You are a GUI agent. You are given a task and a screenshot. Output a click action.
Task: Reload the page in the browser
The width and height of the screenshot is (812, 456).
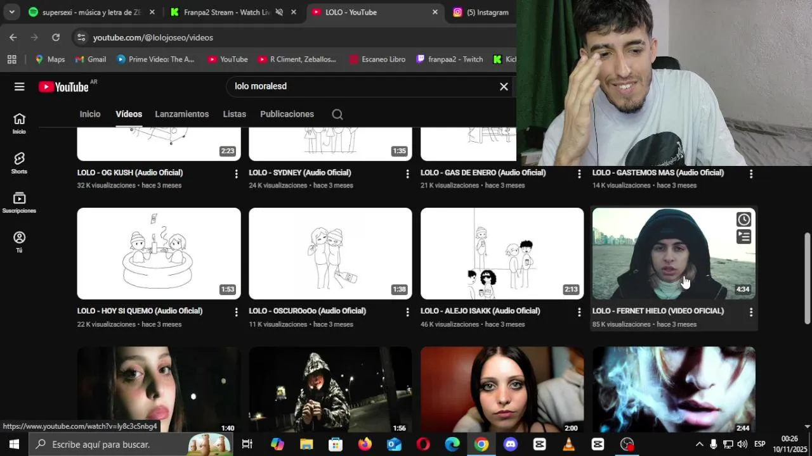click(56, 37)
